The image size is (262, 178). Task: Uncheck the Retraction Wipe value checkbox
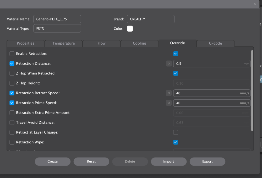176,142
